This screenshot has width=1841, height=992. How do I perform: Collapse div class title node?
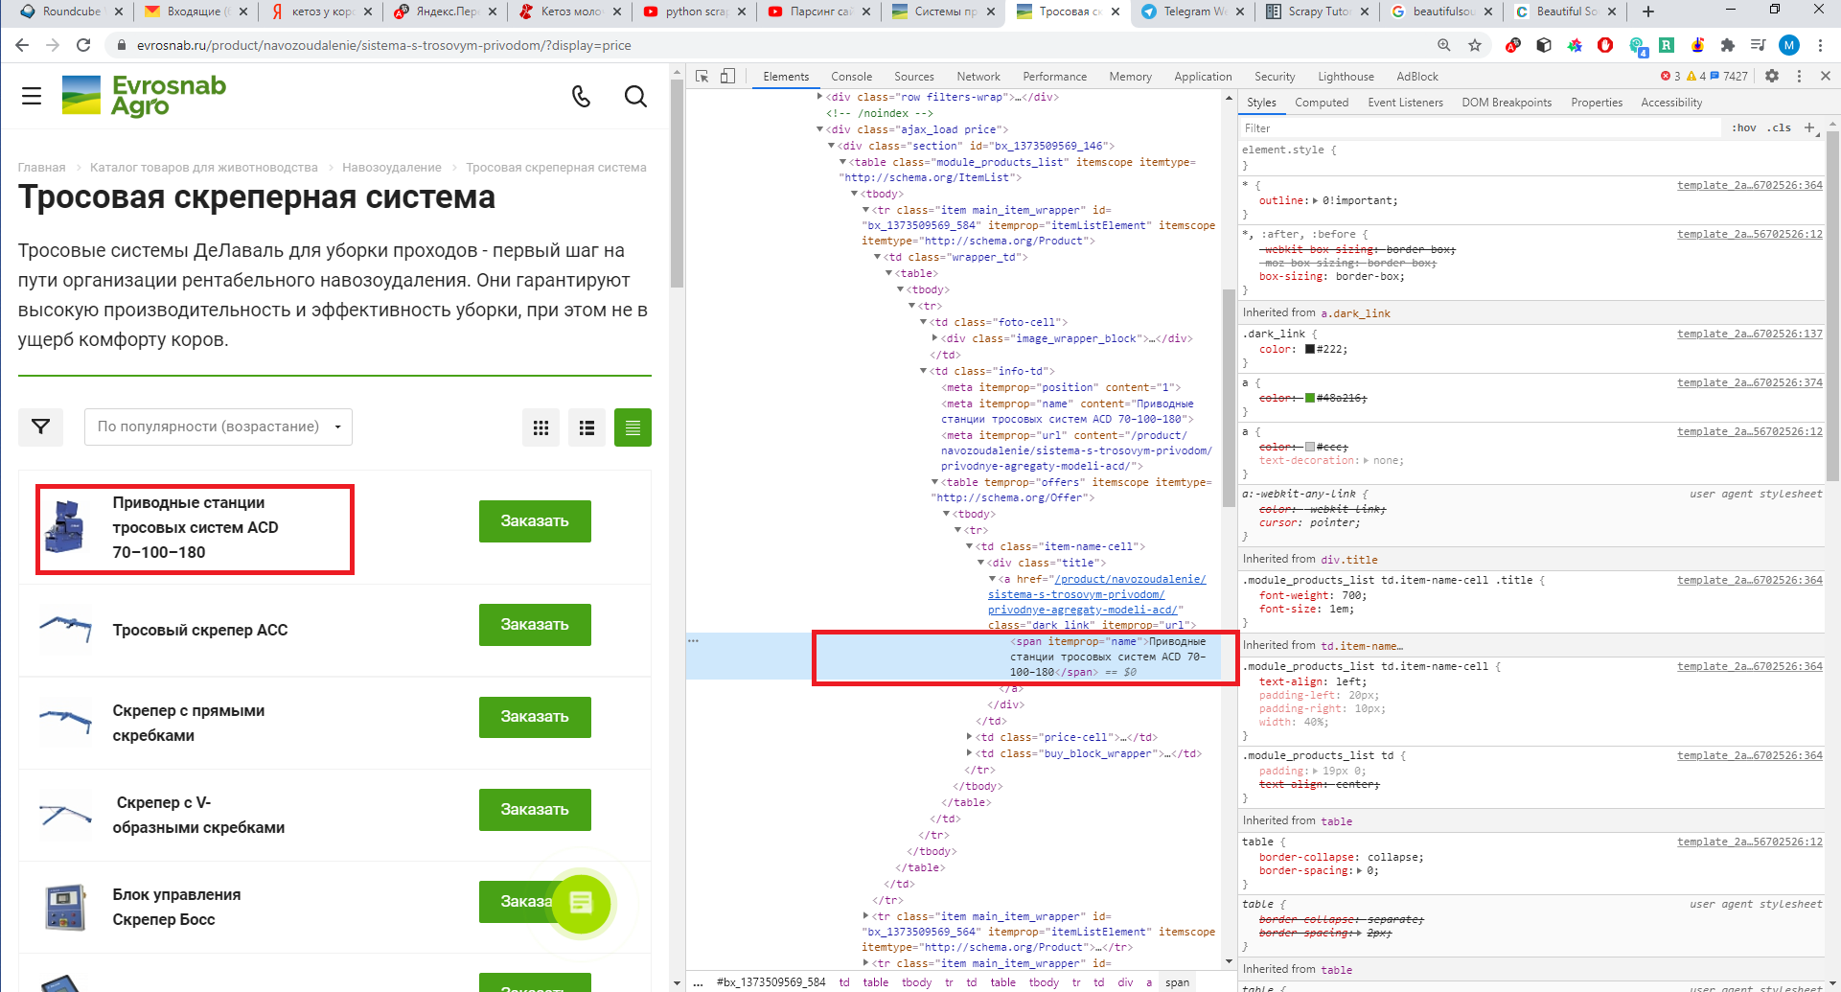(x=980, y=563)
